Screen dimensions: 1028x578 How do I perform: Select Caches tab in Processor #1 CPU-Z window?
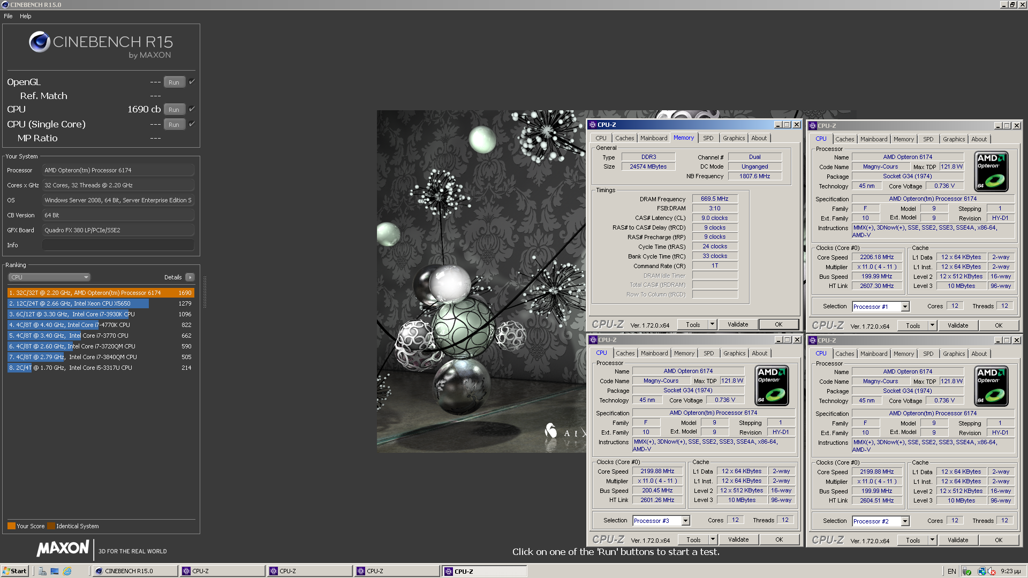pos(845,139)
